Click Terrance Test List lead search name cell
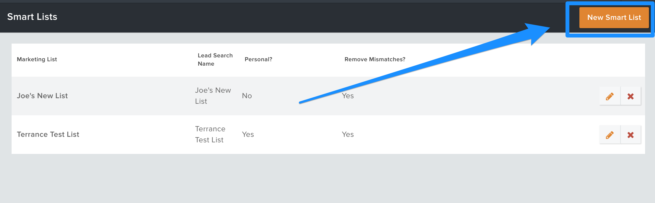655x203 pixels. (x=210, y=134)
